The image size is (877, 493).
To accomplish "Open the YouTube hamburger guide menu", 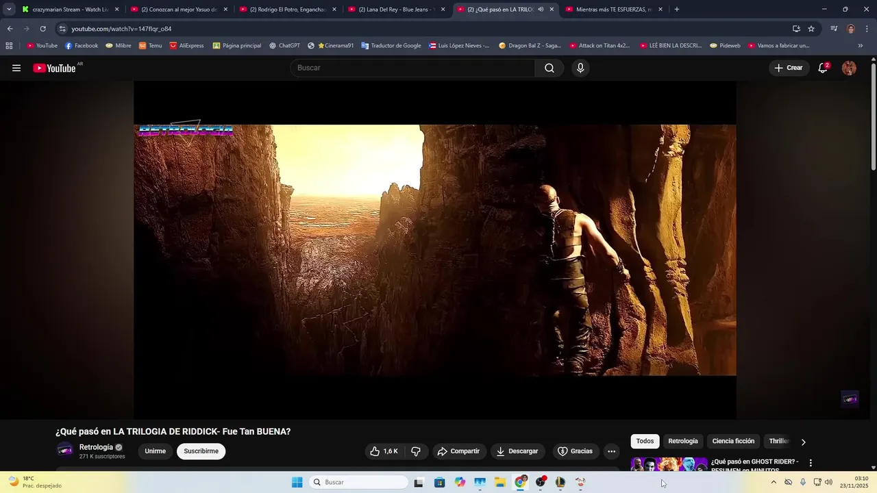I will (16, 68).
